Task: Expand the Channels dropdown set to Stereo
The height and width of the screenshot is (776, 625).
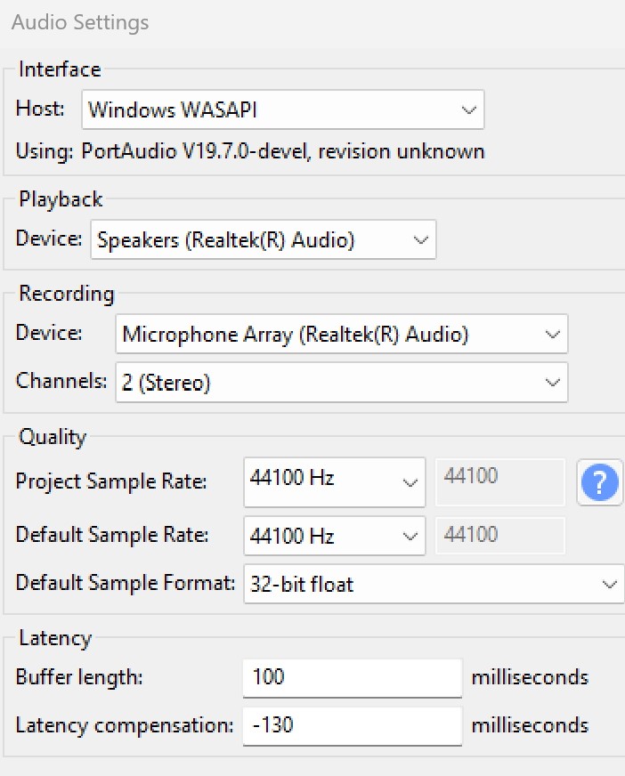Action: [341, 383]
